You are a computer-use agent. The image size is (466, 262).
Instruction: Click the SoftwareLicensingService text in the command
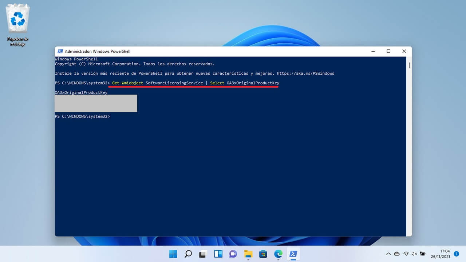point(174,83)
